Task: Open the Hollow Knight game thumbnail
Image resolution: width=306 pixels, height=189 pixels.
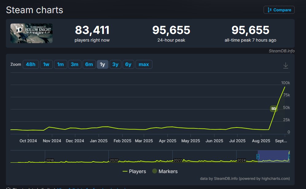Action: coord(31,33)
